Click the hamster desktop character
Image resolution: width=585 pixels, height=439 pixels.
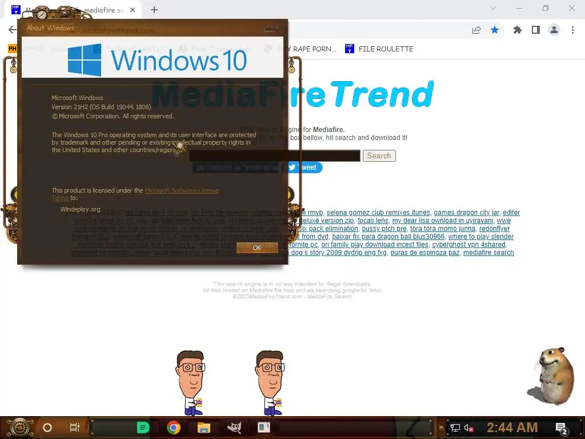point(551,376)
